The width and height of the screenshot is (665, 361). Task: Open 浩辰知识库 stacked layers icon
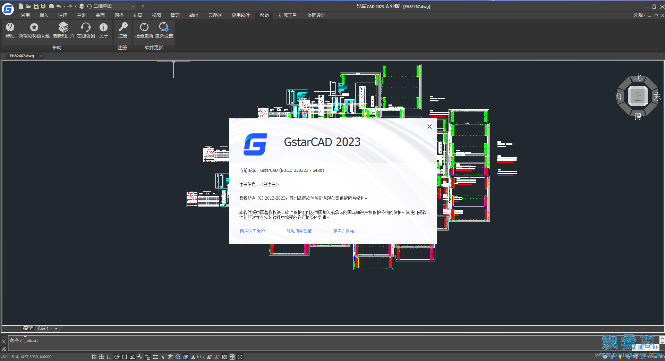(63, 27)
